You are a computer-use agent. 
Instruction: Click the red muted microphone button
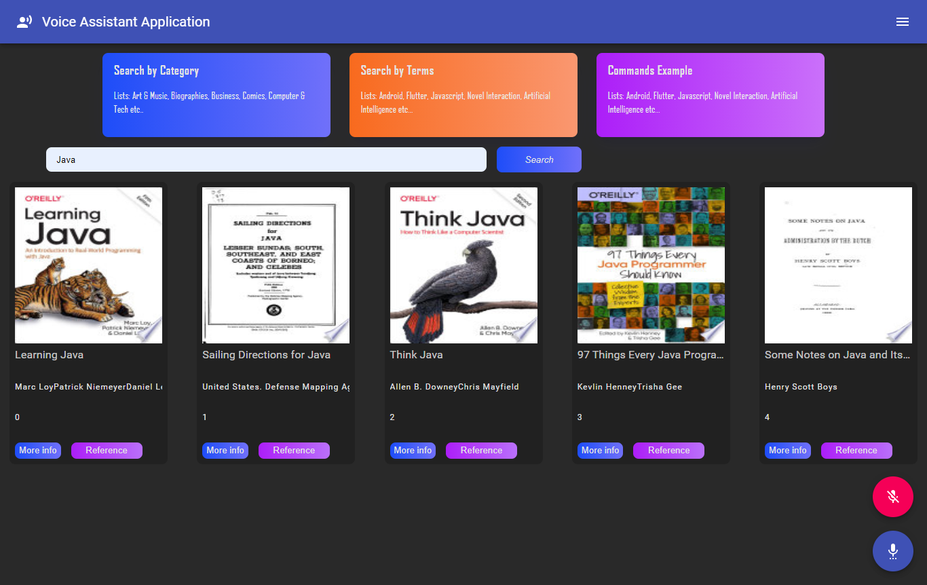pos(893,497)
